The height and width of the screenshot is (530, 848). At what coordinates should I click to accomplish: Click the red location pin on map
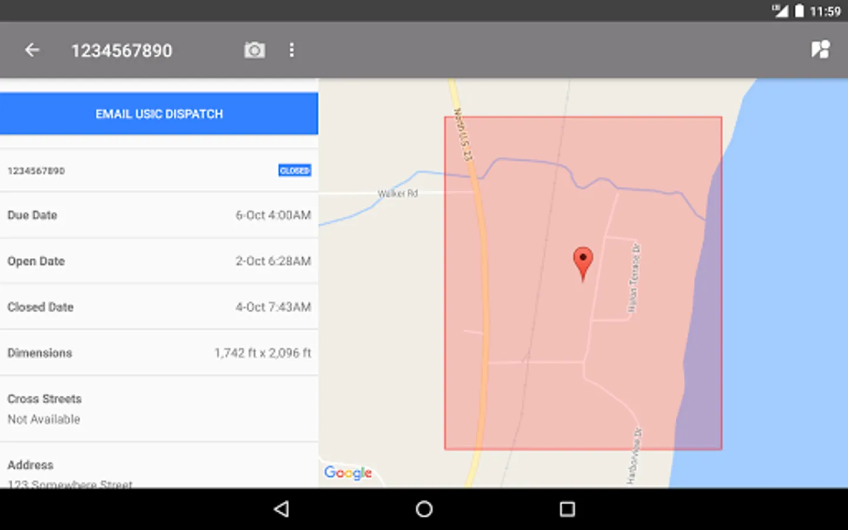click(583, 264)
